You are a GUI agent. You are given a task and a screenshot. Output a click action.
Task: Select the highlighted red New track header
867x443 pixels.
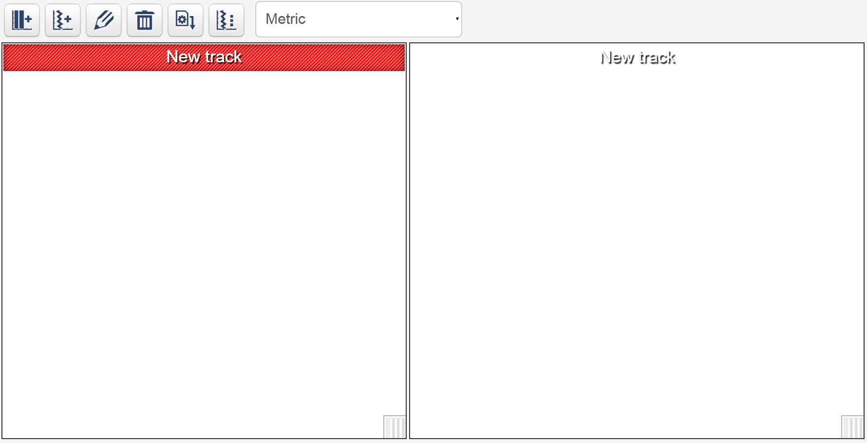[204, 57]
